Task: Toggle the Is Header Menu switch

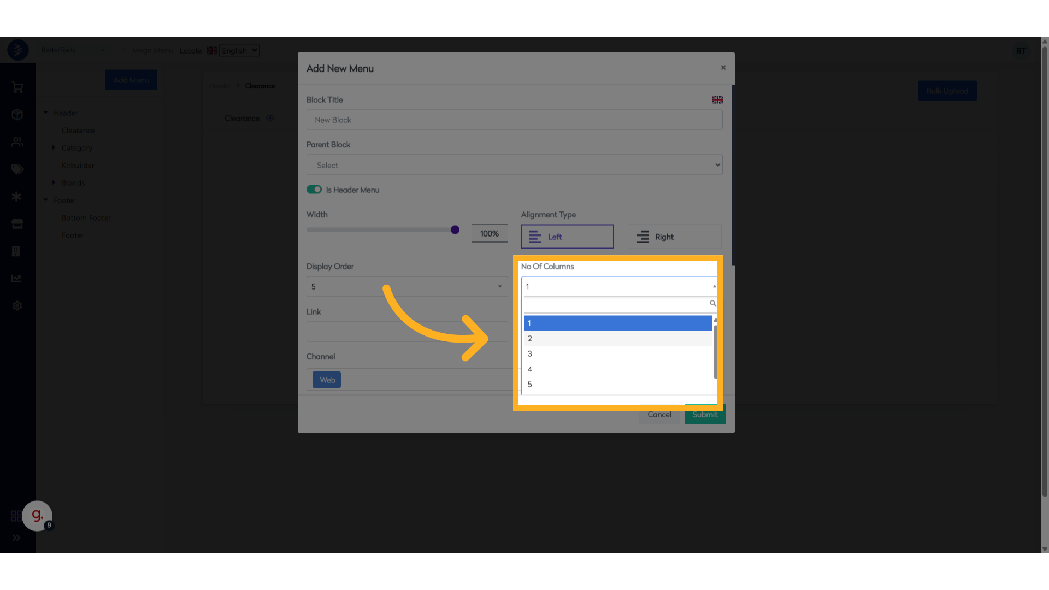Action: (x=314, y=190)
